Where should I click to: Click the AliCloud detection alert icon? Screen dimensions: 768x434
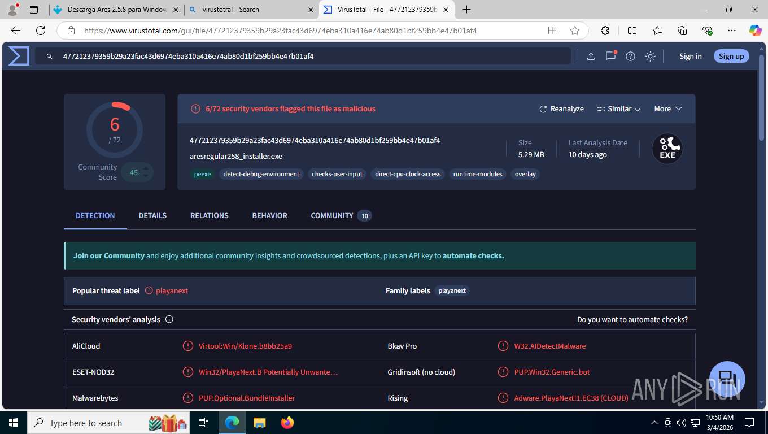pyautogui.click(x=188, y=346)
